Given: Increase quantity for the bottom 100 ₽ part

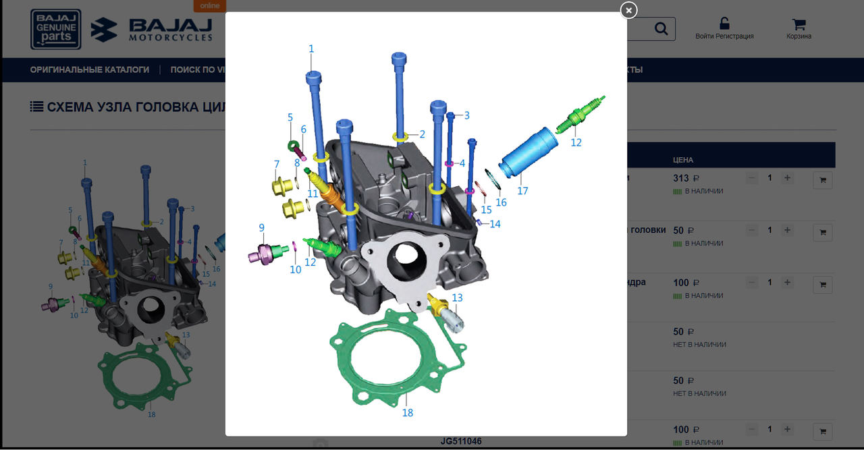Looking at the screenshot, I should [787, 430].
